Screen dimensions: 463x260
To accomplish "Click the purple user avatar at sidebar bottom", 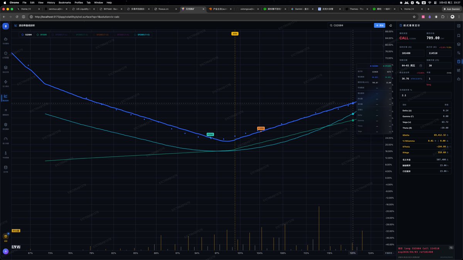I will 5,251.
